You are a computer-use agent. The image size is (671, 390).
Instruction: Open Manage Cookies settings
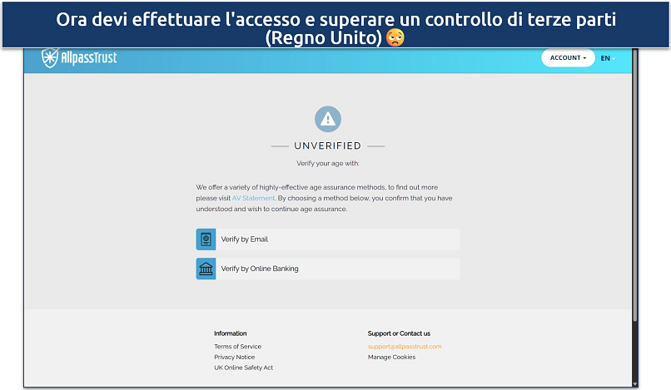click(x=391, y=357)
